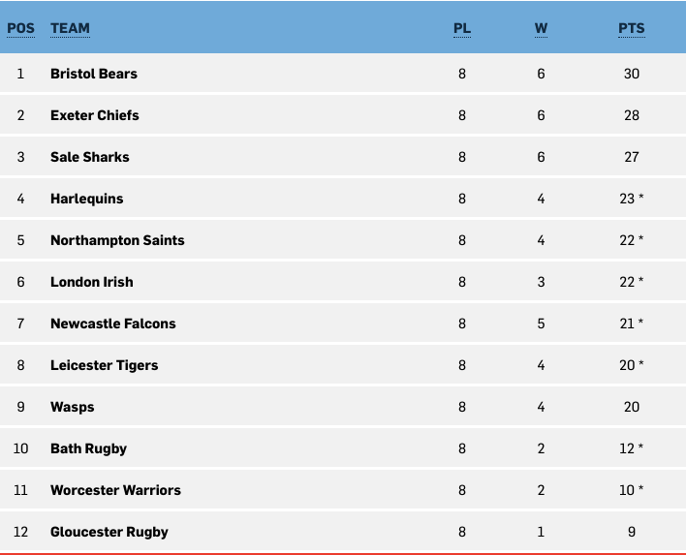Click the PL column header
Screen dimensions: 686x555
pyautogui.click(x=462, y=28)
